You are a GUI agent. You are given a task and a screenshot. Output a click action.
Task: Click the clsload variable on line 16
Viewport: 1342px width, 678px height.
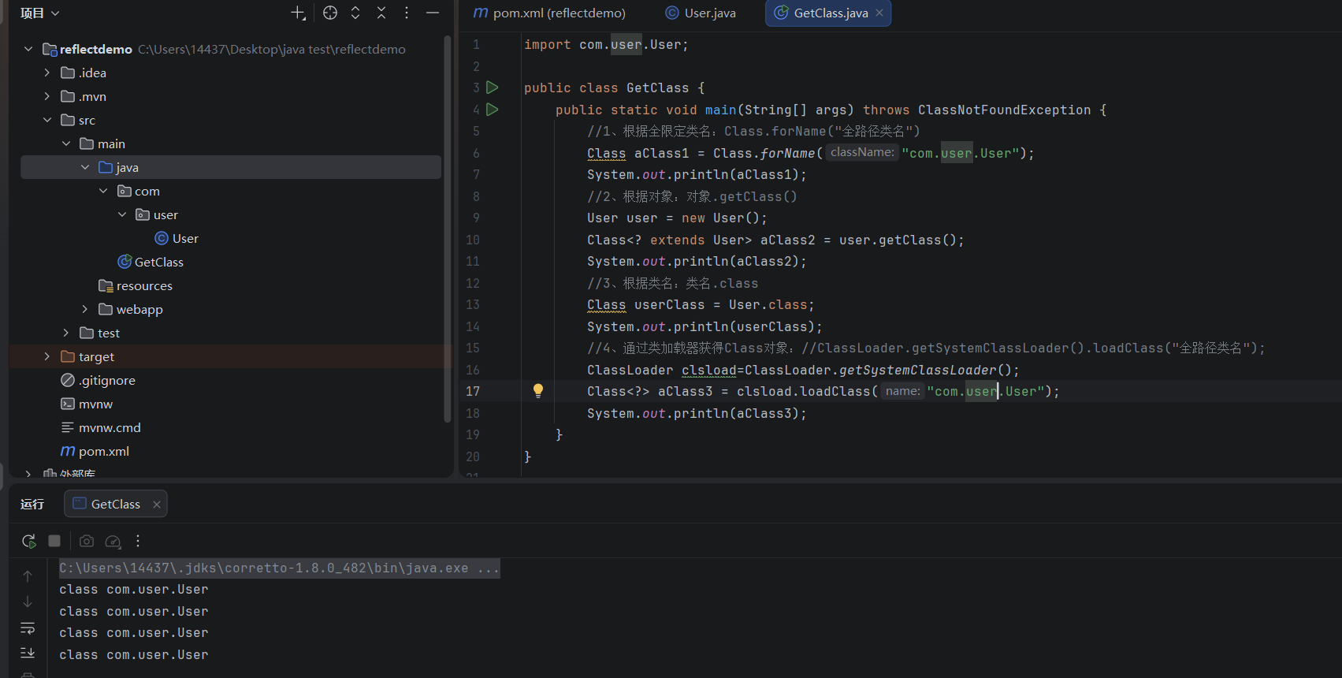click(x=709, y=370)
